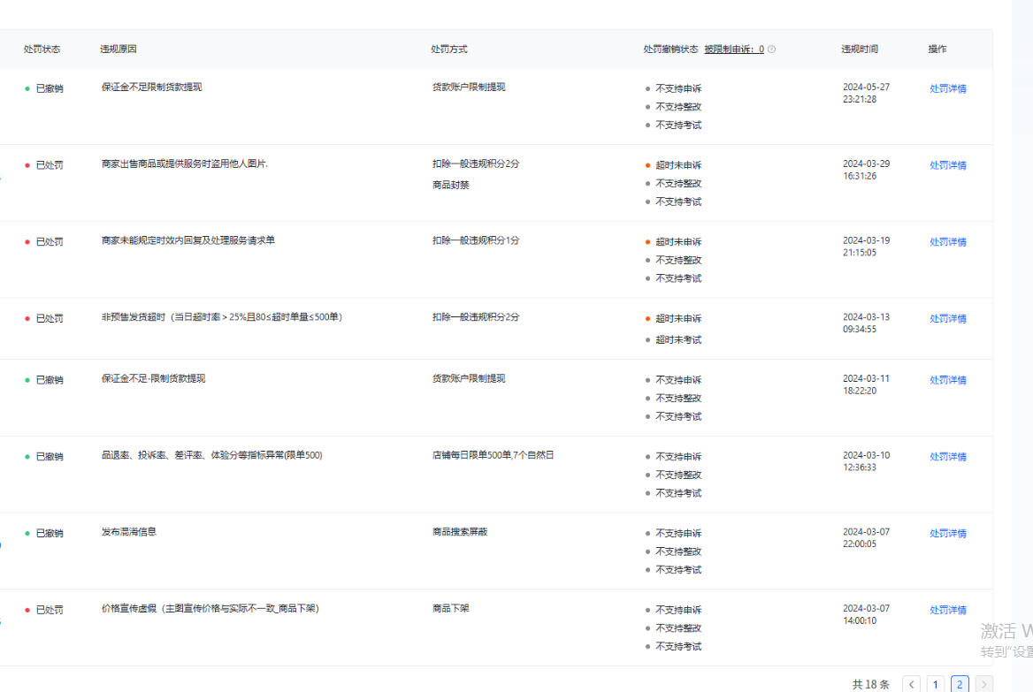View 处罚详情 for 店铺每日限单500单 penalty
The width and height of the screenshot is (1033, 692).
(947, 457)
